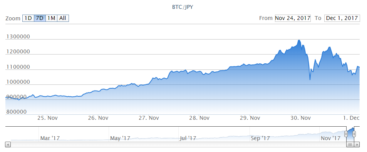Click Sep '17 in the navigator

[260, 138]
